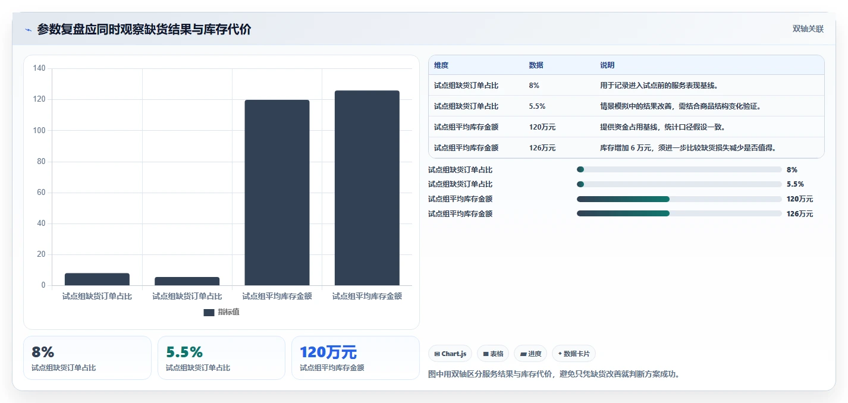Click the 双轴关联 tag in the header
The width and height of the screenshot is (848, 403).
(808, 29)
